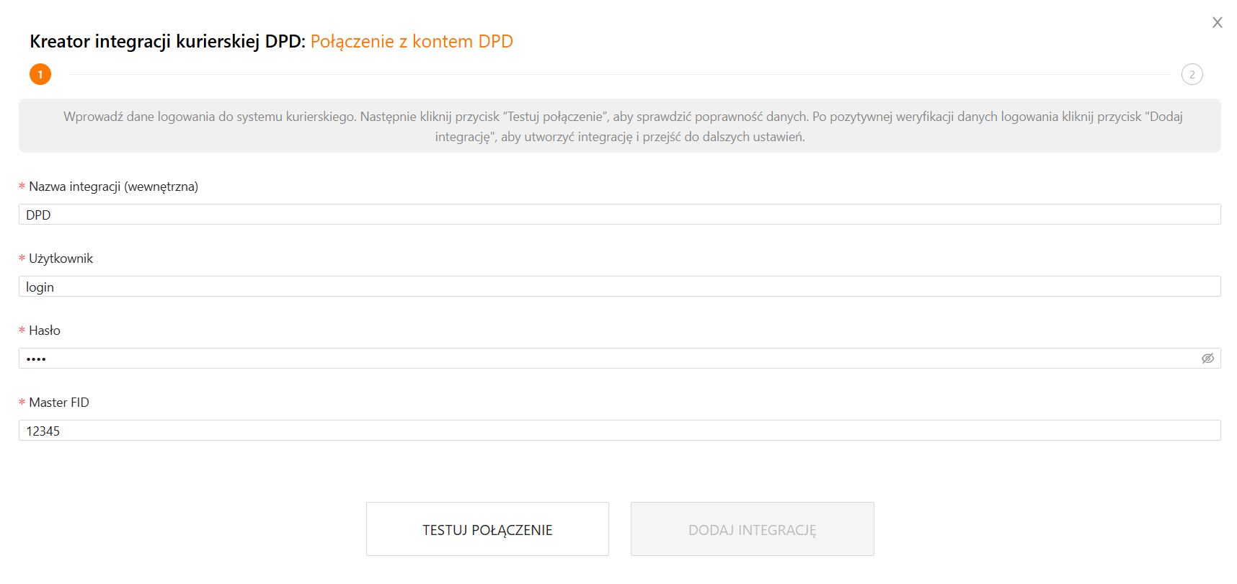Click the red asterisk beside Master FID
Screen dimensions: 1237x584
click(22, 403)
